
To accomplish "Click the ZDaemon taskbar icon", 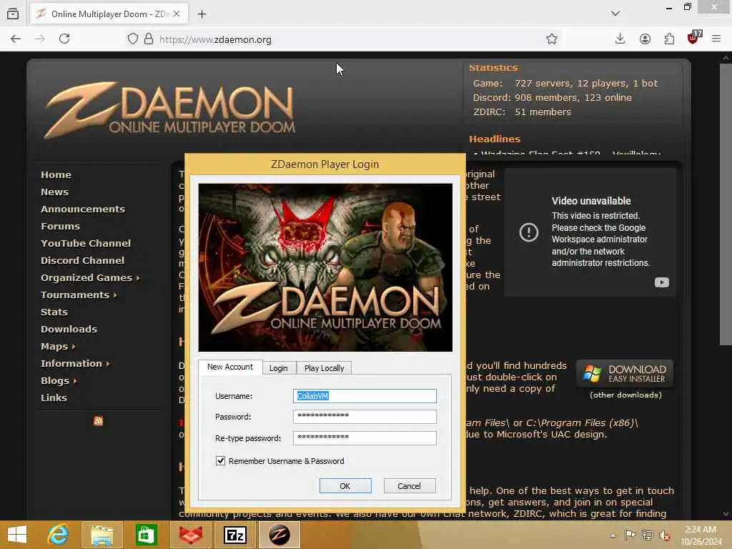I will pos(280,535).
